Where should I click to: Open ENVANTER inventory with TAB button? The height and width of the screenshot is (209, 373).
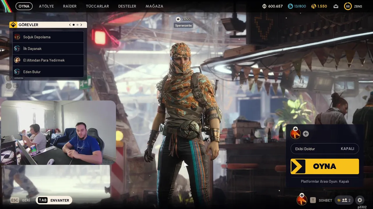pyautogui.click(x=54, y=200)
